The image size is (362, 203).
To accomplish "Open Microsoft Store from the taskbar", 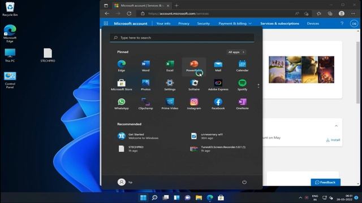I will coord(221,197).
